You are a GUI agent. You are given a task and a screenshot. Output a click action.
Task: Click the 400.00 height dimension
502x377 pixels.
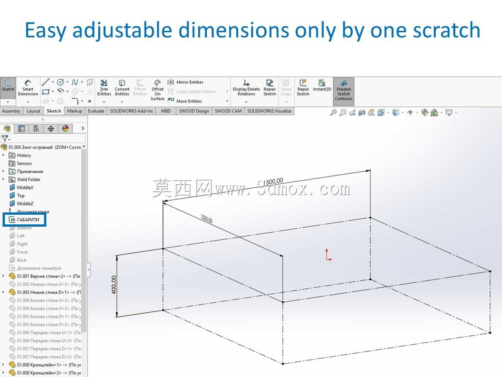point(114,285)
